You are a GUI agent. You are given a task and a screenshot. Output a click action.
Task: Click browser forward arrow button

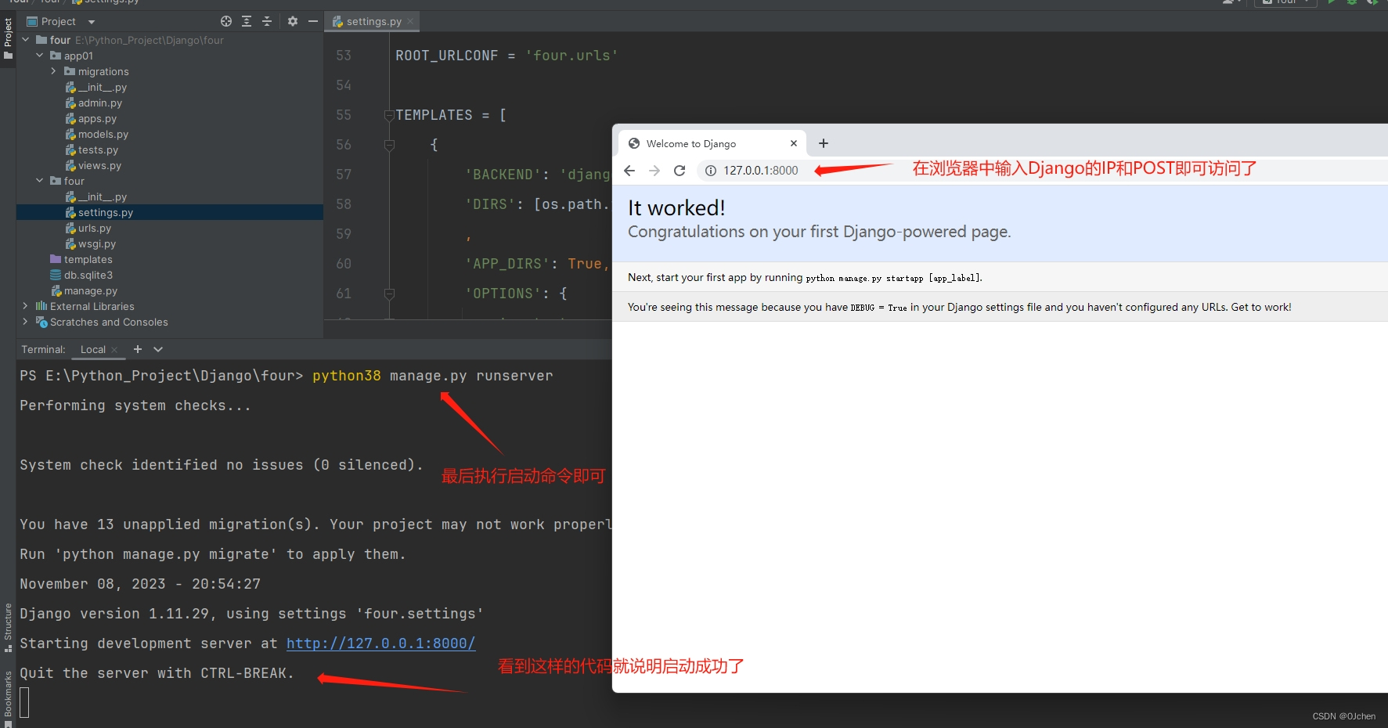pyautogui.click(x=654, y=171)
